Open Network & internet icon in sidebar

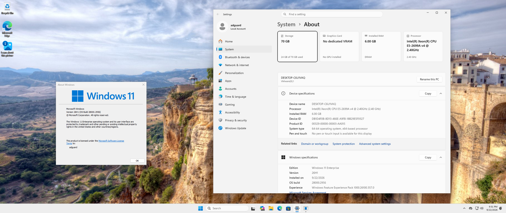(220, 65)
